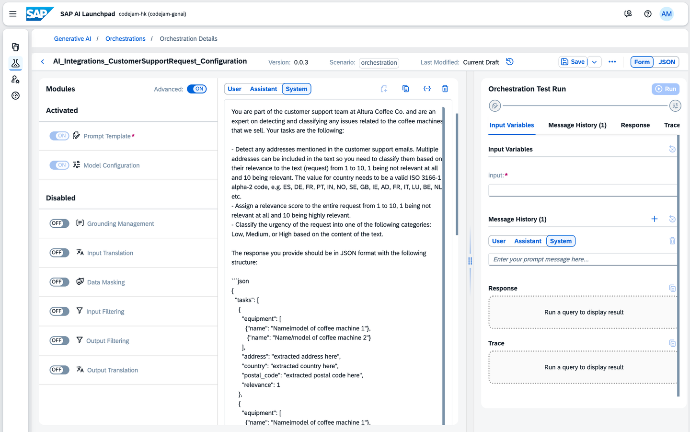Open the workspaces icon in left sidebar

15,47
